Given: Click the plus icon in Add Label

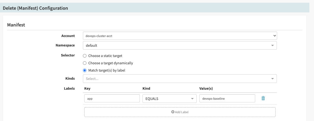Looking at the screenshot, I should pyautogui.click(x=173, y=112).
